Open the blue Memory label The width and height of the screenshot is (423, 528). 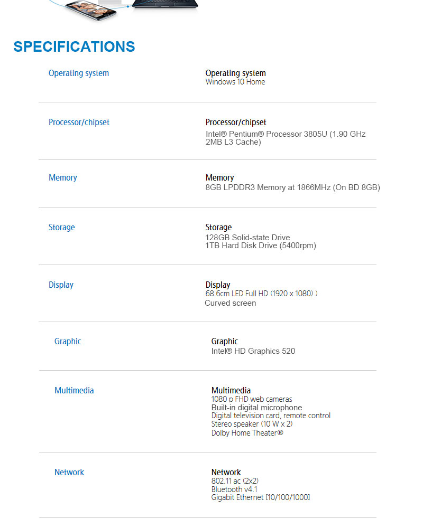tap(63, 178)
